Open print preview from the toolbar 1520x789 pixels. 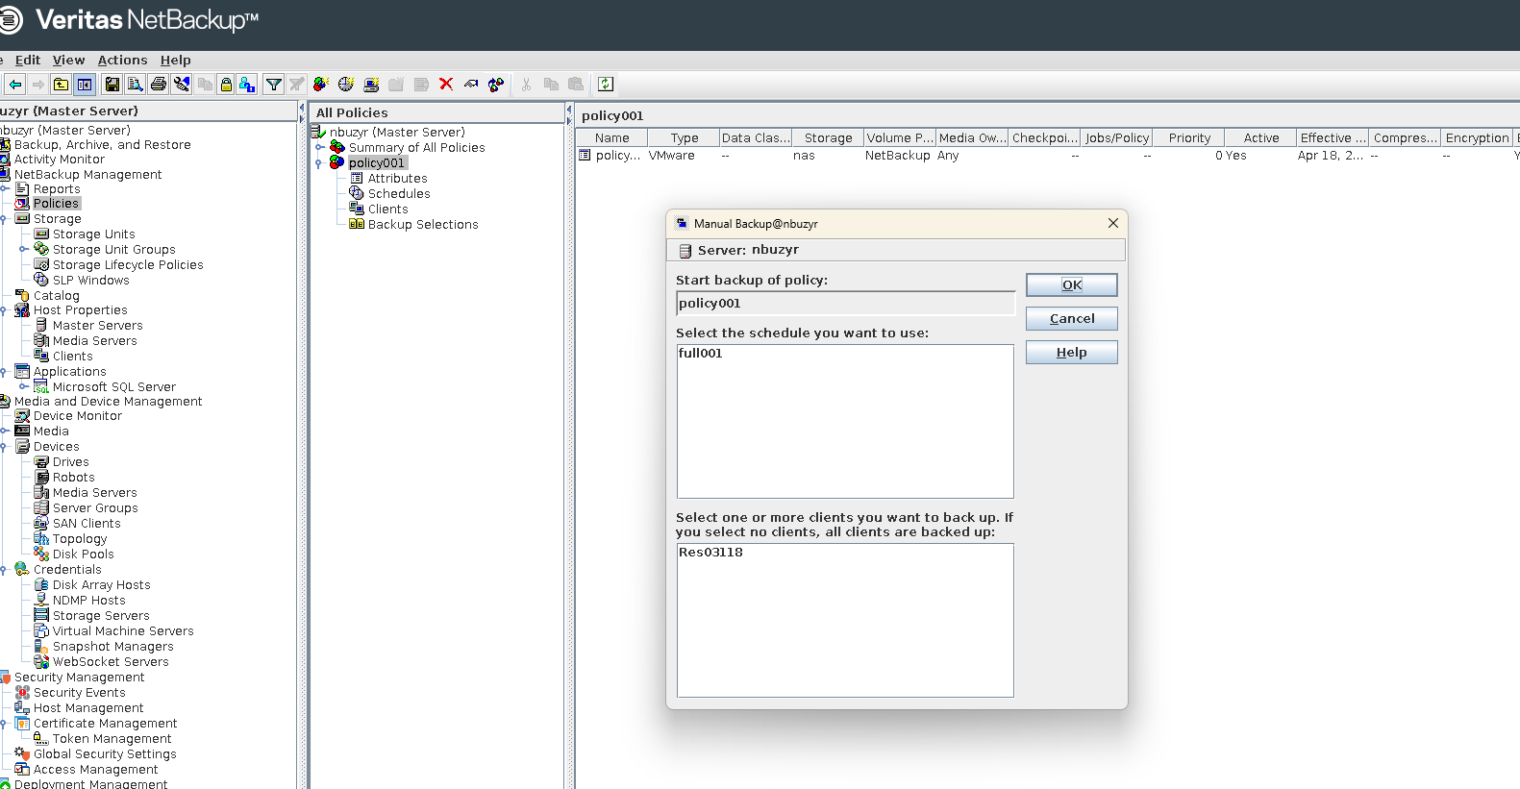(136, 85)
